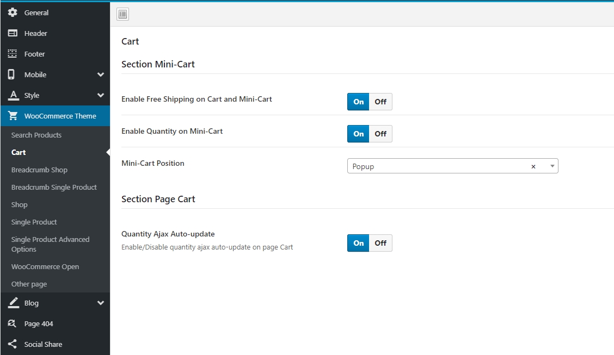Viewport: 614px width, 355px height.
Task: Open the Search Products submenu item
Action: [36, 135]
